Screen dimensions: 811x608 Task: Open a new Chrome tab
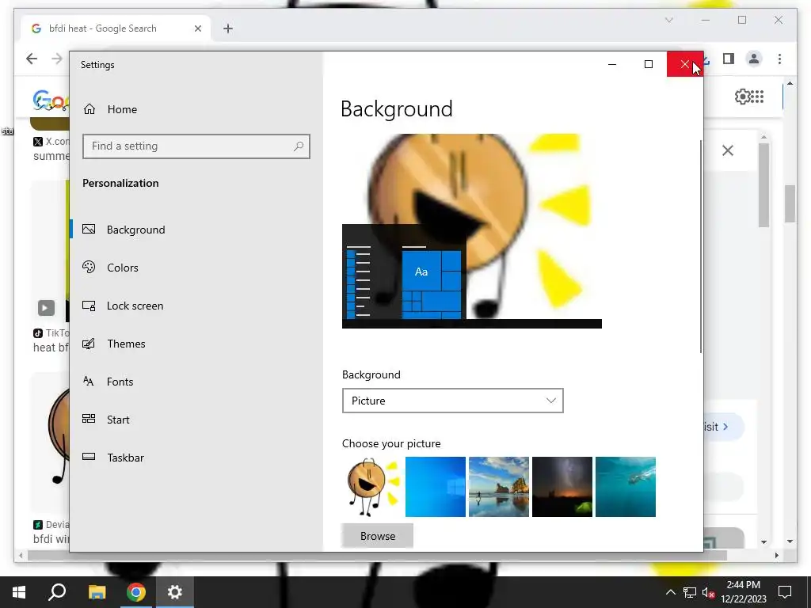point(228,28)
